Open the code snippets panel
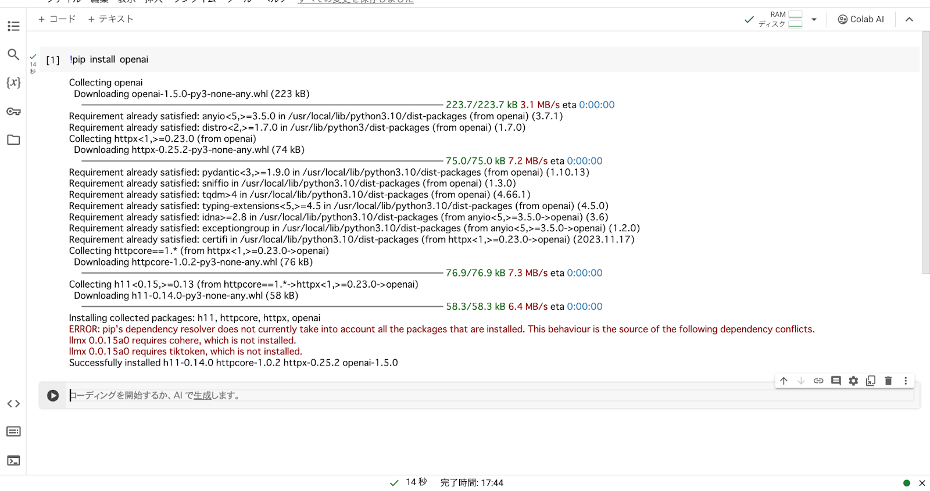Viewport: 930px width, 491px height. [13, 404]
